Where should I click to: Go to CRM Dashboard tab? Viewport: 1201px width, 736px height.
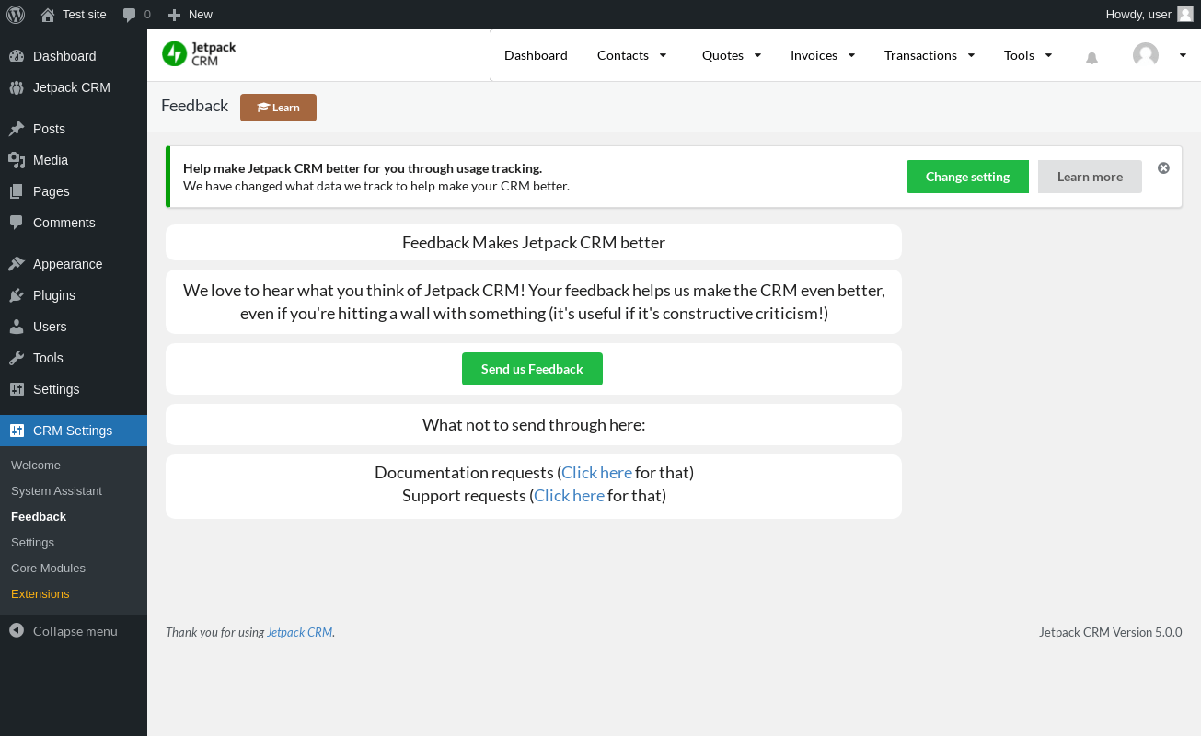coord(536,55)
